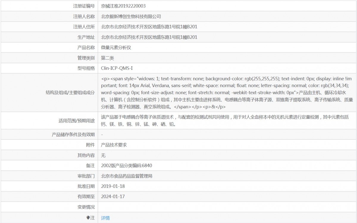Click the 变更情况 label

(86, 207)
